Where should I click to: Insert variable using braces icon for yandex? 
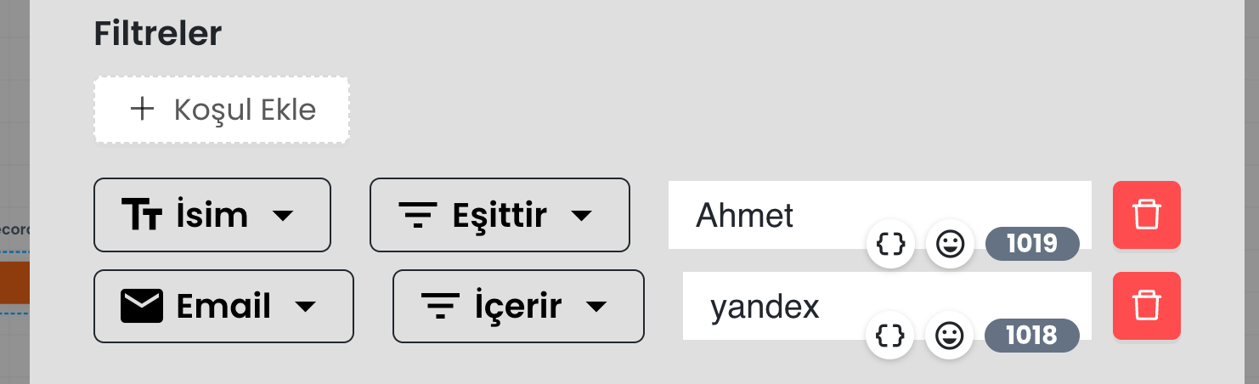point(890,336)
